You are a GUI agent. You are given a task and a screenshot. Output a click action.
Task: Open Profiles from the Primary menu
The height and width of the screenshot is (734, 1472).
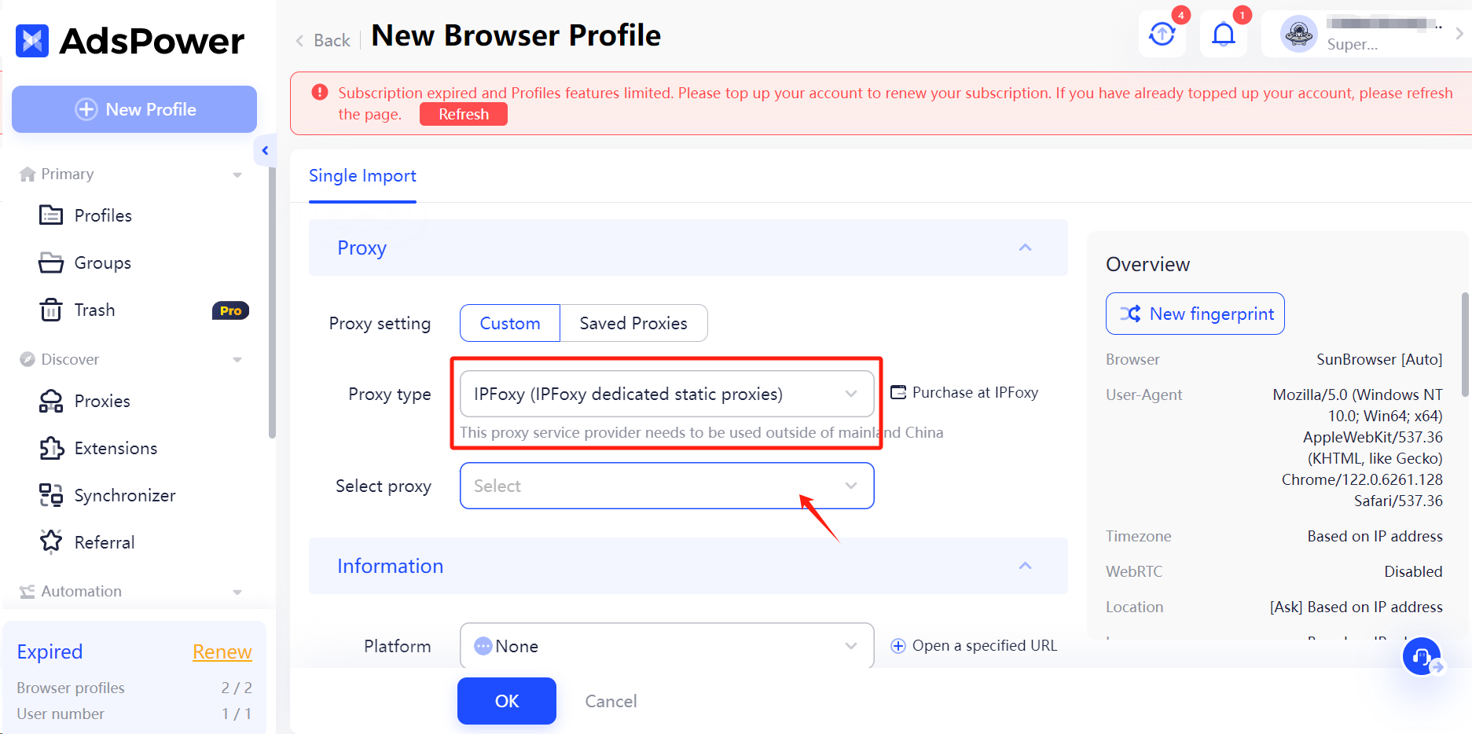click(102, 215)
